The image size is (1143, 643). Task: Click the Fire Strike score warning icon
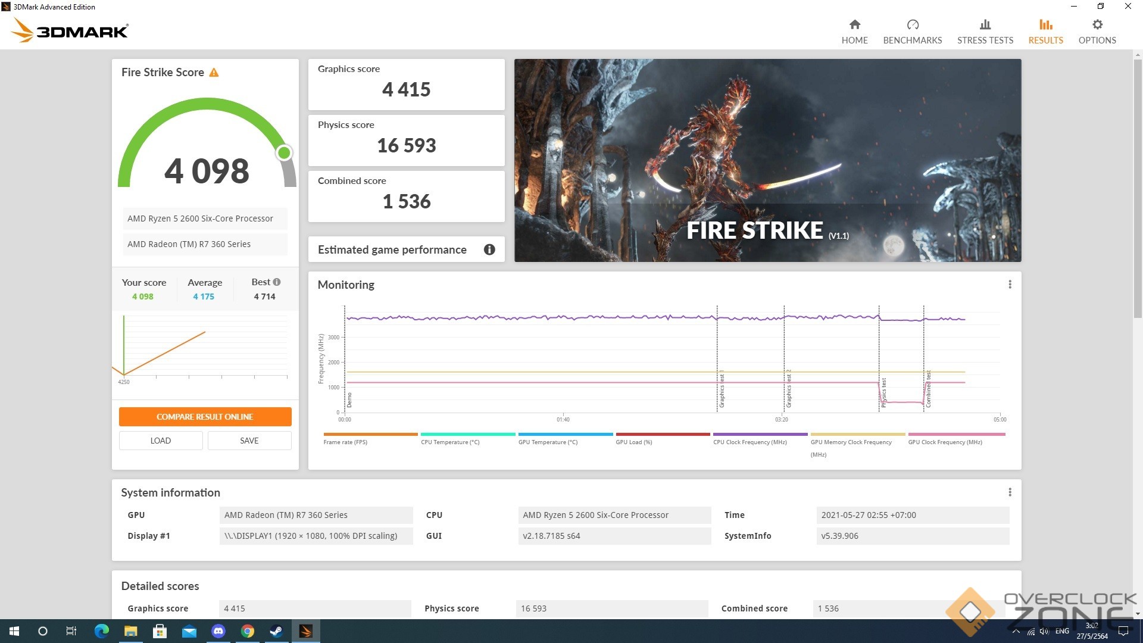214,73
